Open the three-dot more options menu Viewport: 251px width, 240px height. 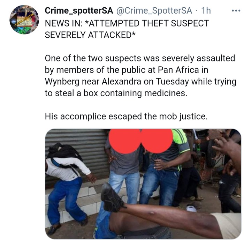click(x=236, y=11)
